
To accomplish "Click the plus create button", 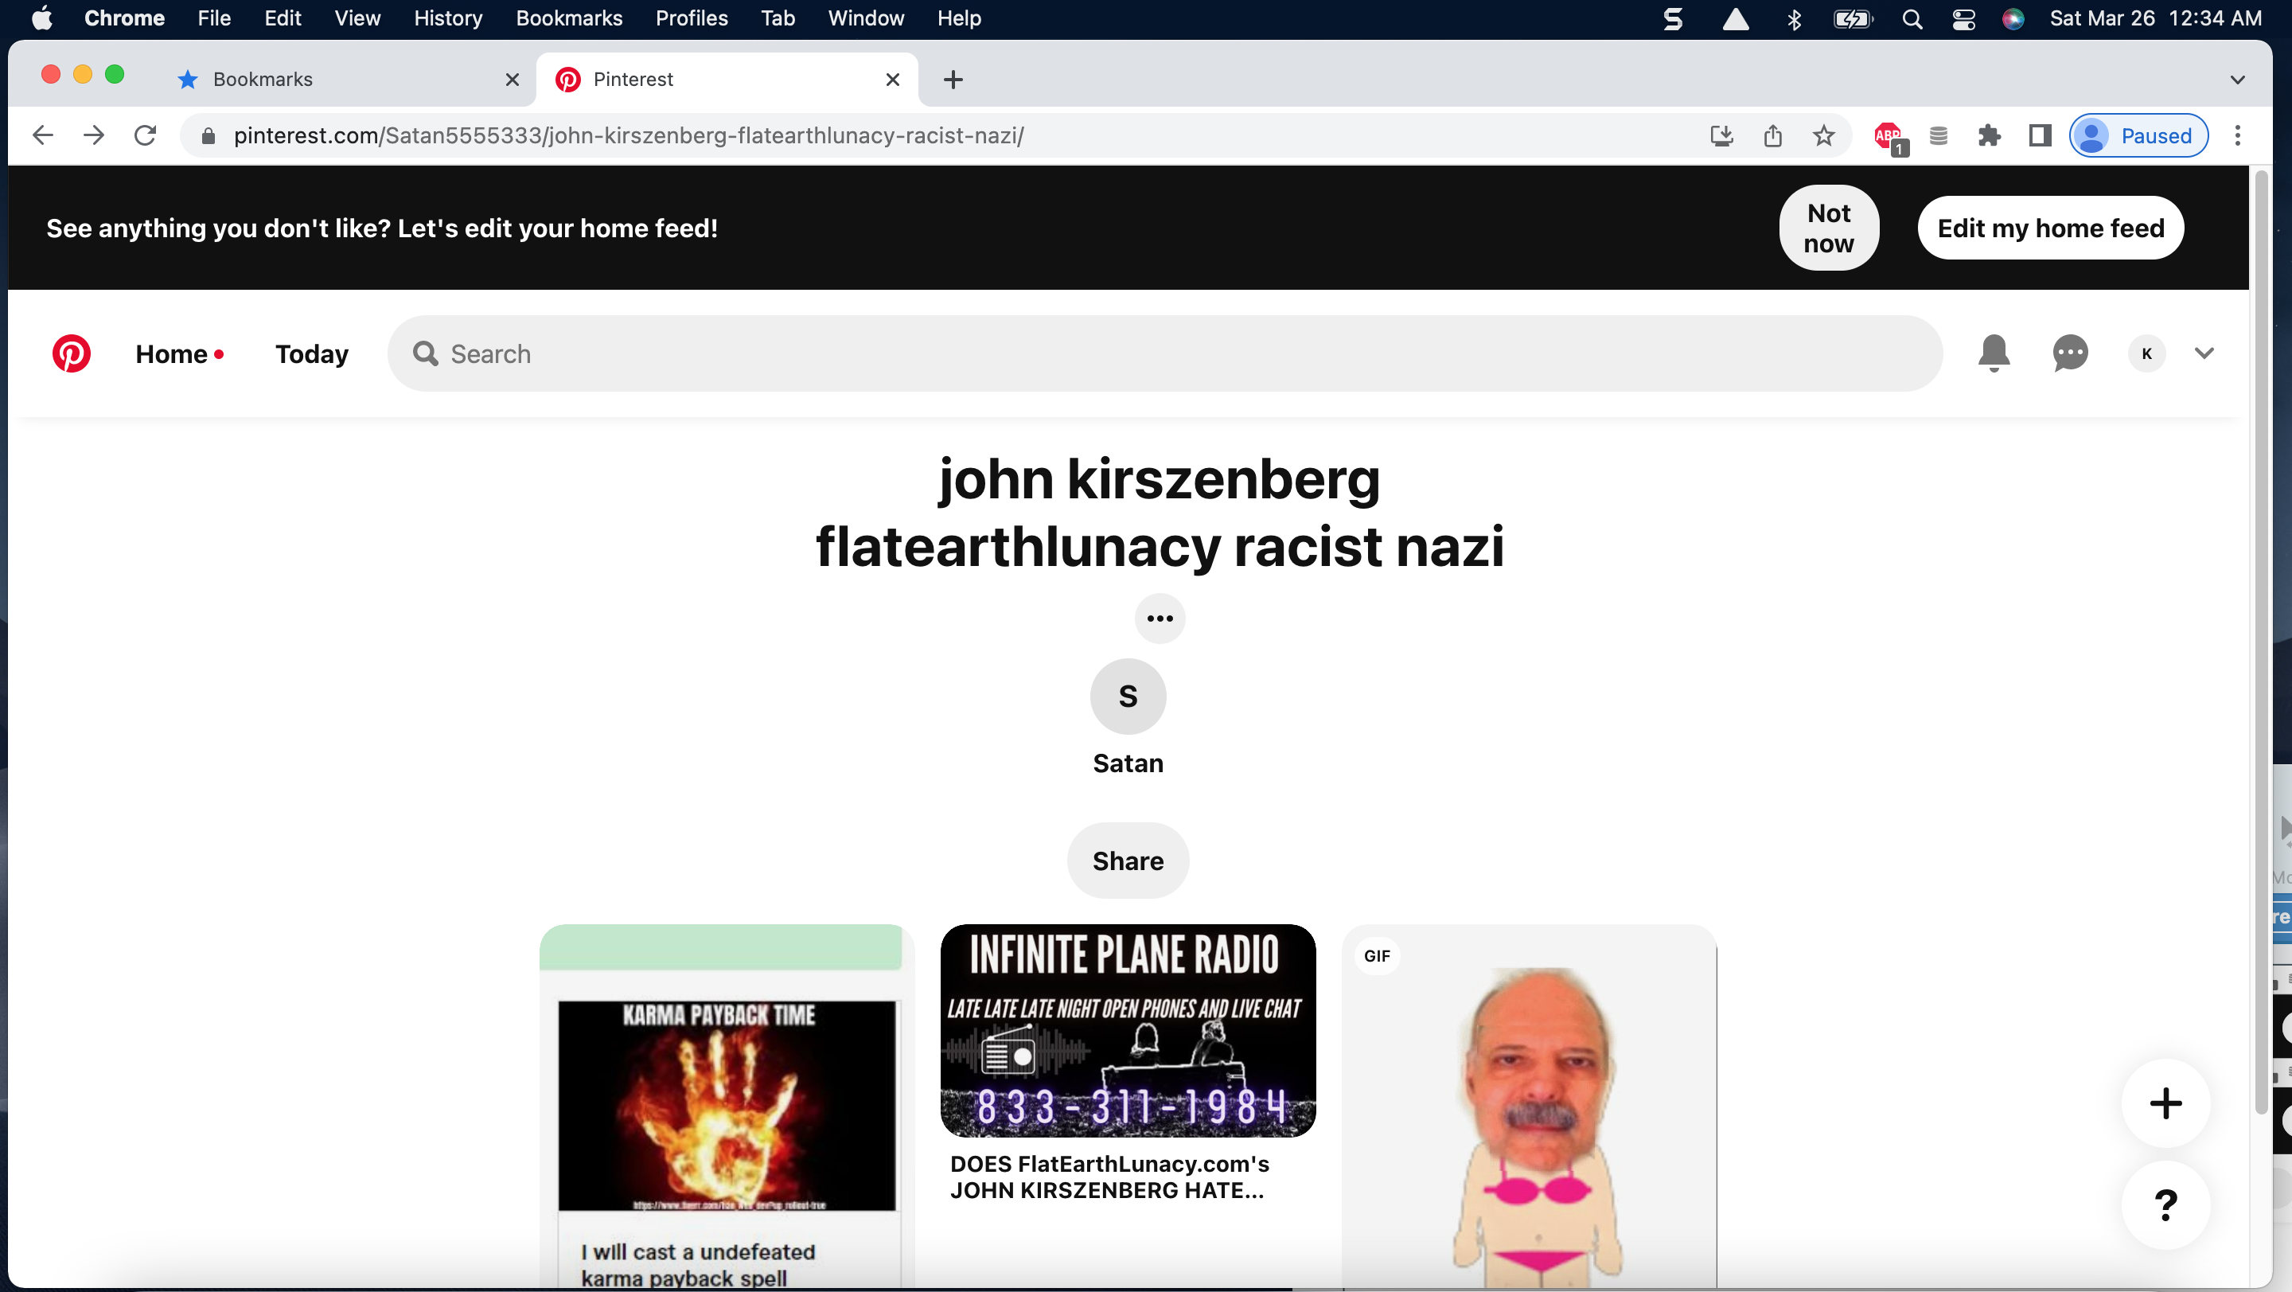I will tap(2165, 1103).
